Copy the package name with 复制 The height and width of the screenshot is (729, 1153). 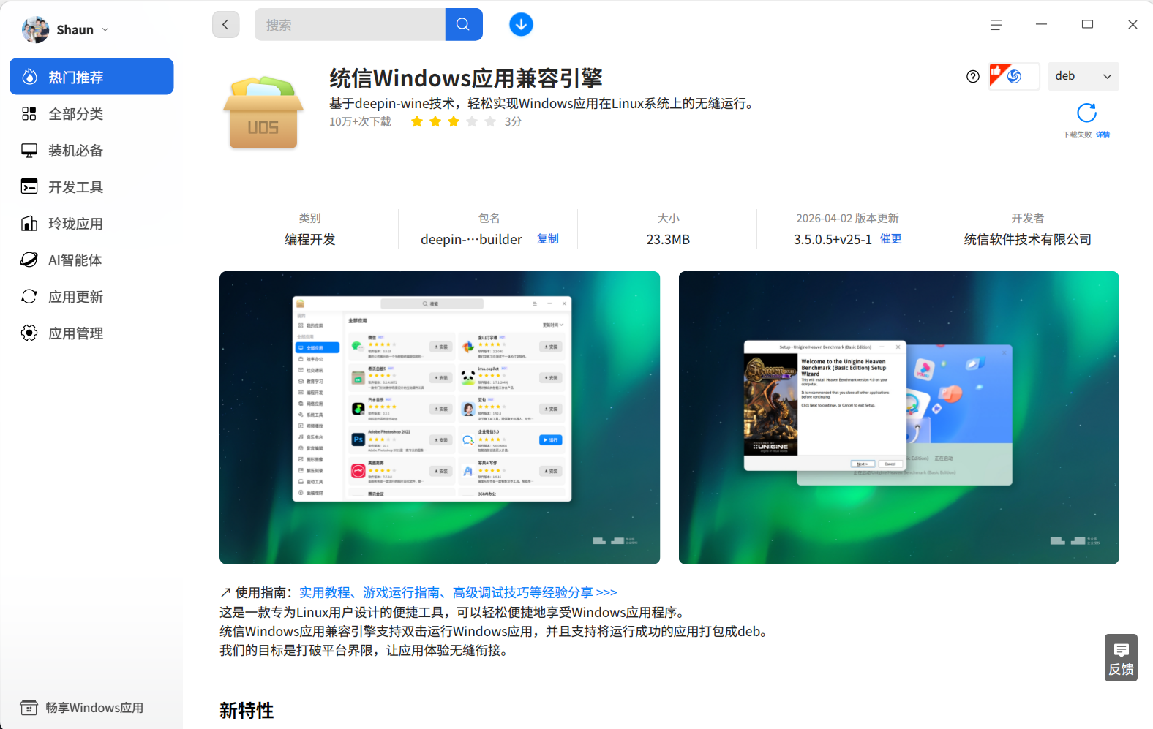click(548, 239)
